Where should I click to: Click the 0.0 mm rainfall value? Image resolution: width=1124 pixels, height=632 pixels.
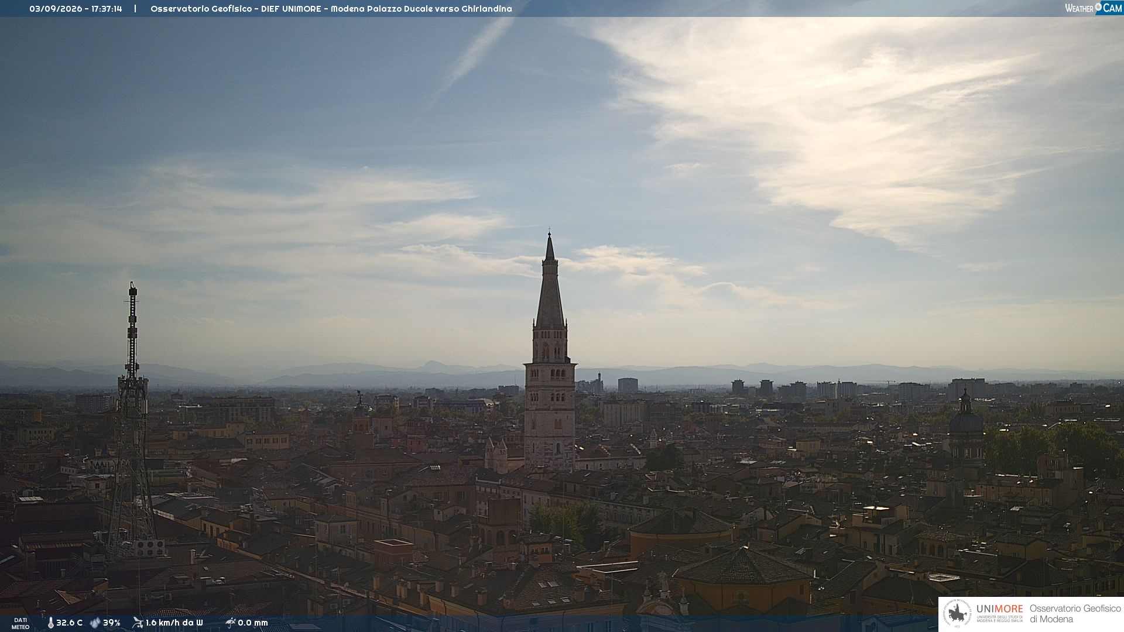(x=253, y=623)
